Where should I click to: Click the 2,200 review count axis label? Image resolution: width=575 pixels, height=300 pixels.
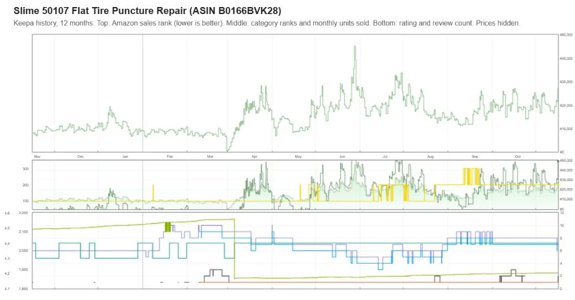[x=23, y=213]
